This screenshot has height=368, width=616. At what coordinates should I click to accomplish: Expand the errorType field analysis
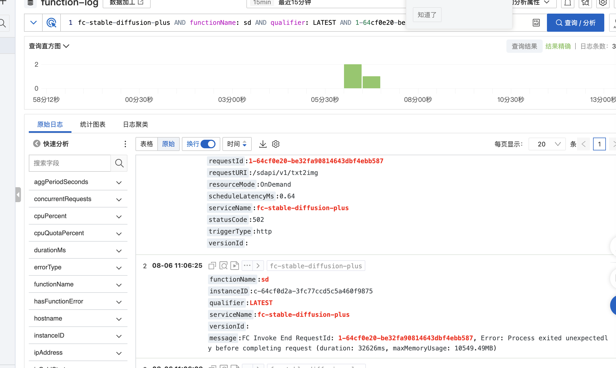pos(119,267)
